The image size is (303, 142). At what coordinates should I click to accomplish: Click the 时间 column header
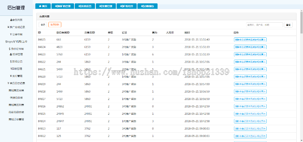[187, 33]
